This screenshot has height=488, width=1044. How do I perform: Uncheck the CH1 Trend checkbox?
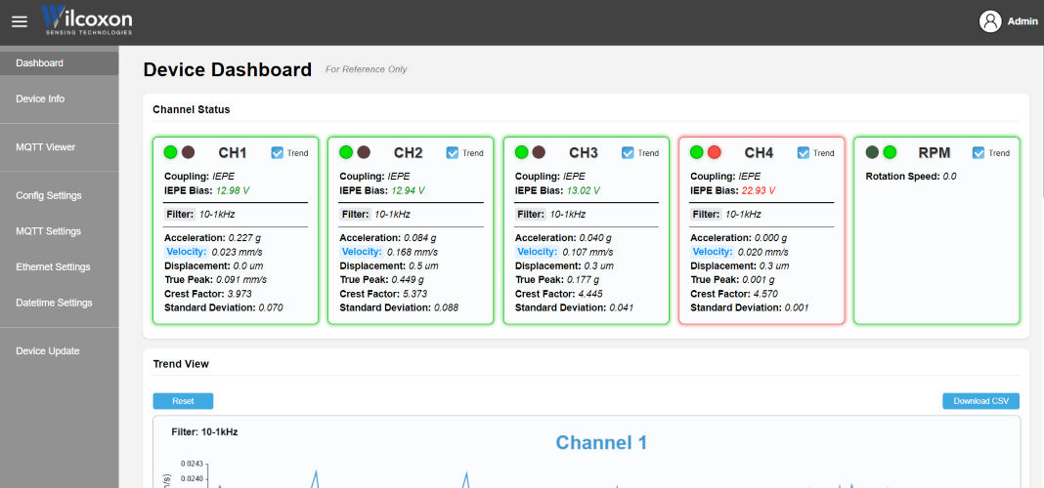[277, 153]
